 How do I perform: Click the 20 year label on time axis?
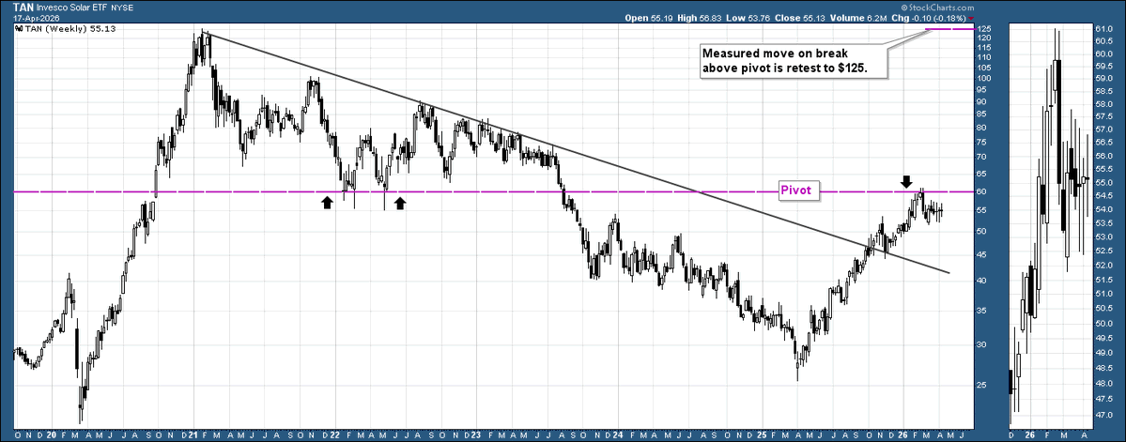click(52, 434)
